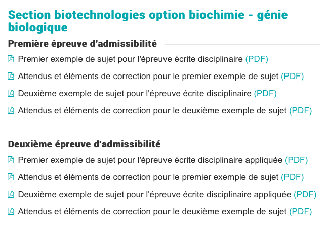Viewport: 328px width, 228px height.
Task: Click the 'Première épreuve d'admissibilité' heading
Action: tap(83, 44)
